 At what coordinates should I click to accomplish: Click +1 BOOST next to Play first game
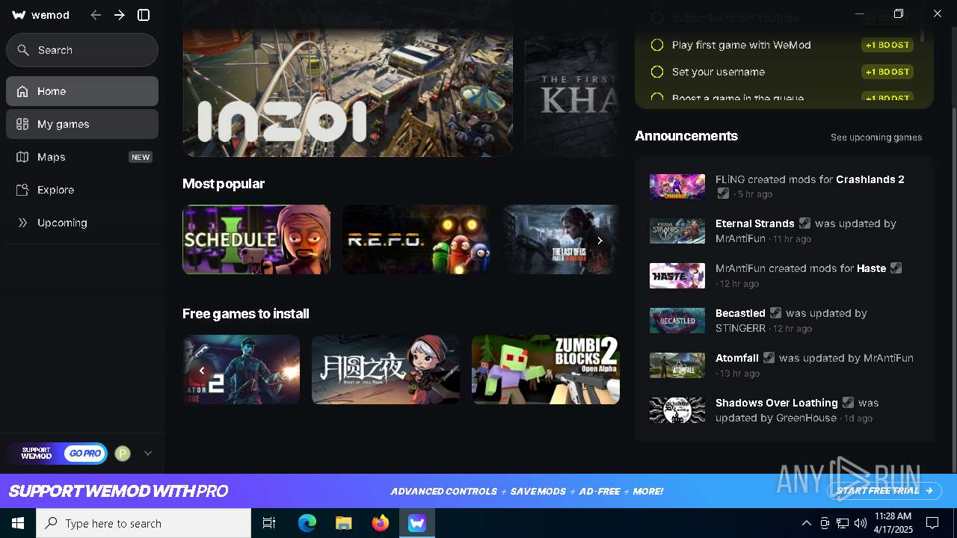click(x=887, y=45)
